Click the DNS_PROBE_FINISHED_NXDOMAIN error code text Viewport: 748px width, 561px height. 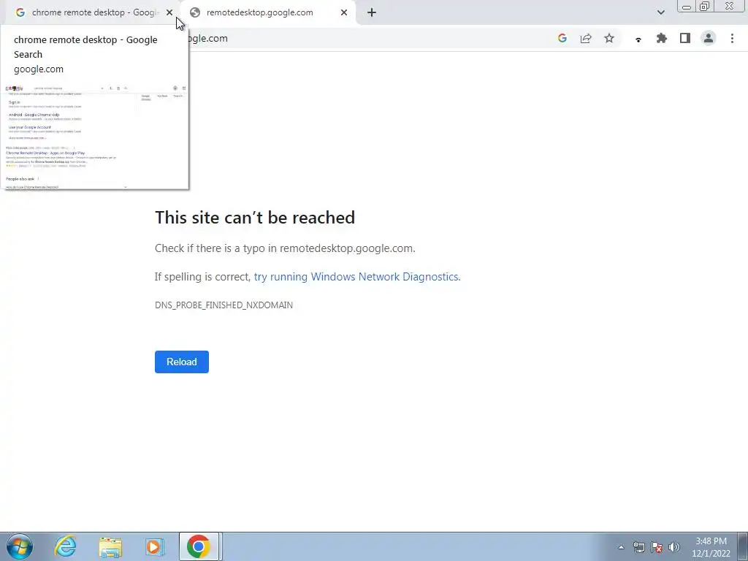click(224, 305)
